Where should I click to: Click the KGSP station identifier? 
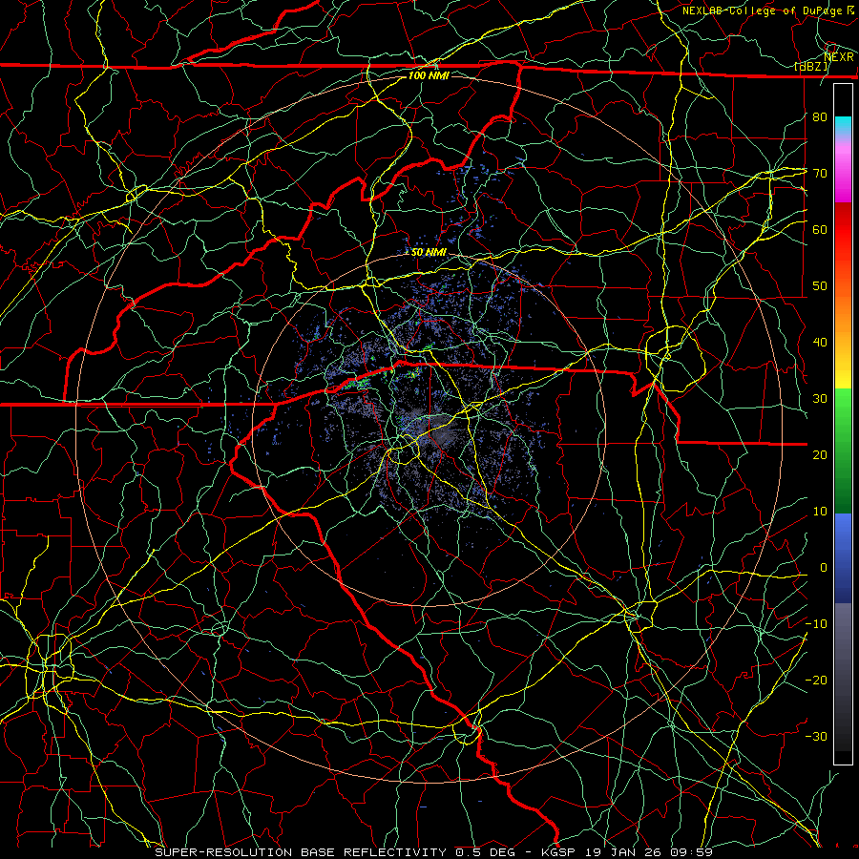coord(558,852)
